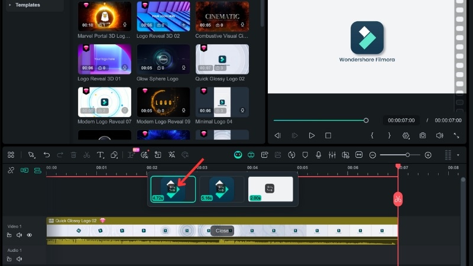Choose the Select tool arrow in toolbar
473x266 pixels.
31,155
